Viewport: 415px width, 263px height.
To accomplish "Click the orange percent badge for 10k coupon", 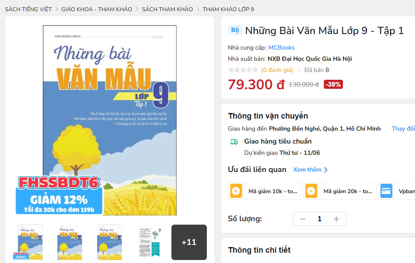I will (x=236, y=191).
